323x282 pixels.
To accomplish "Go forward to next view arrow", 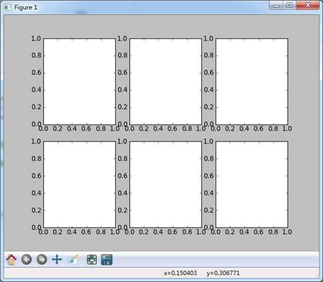I will (x=42, y=260).
